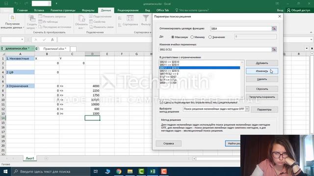Expand the quick access toolbar customize arrow
The image size is (314, 176).
point(56,3)
